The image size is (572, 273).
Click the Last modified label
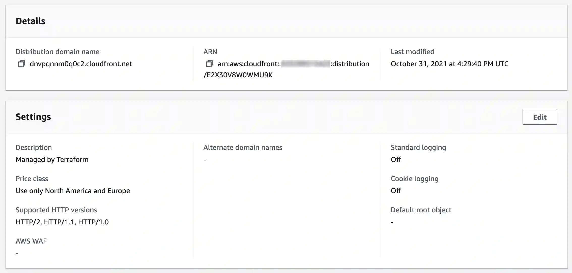[412, 52]
